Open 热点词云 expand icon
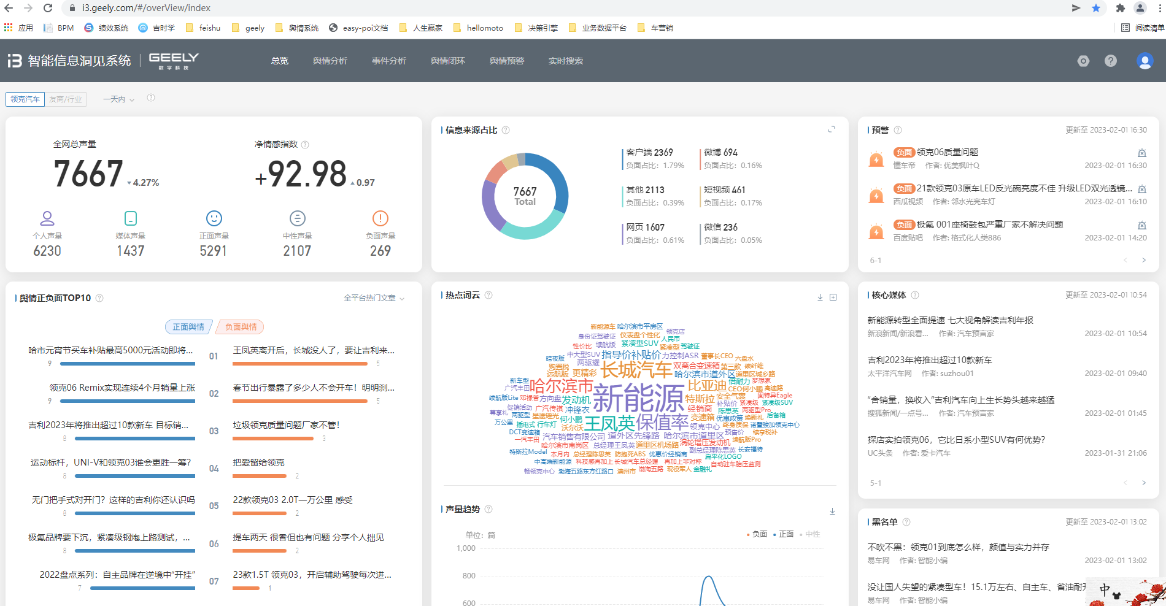1166x606 pixels. (x=833, y=297)
